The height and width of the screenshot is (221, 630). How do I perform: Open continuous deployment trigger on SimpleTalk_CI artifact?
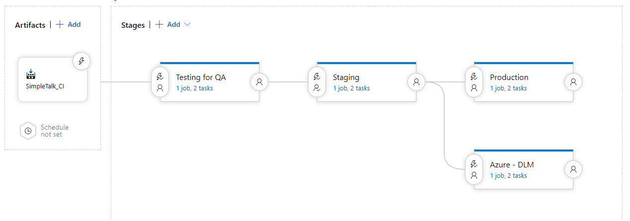tap(81, 61)
